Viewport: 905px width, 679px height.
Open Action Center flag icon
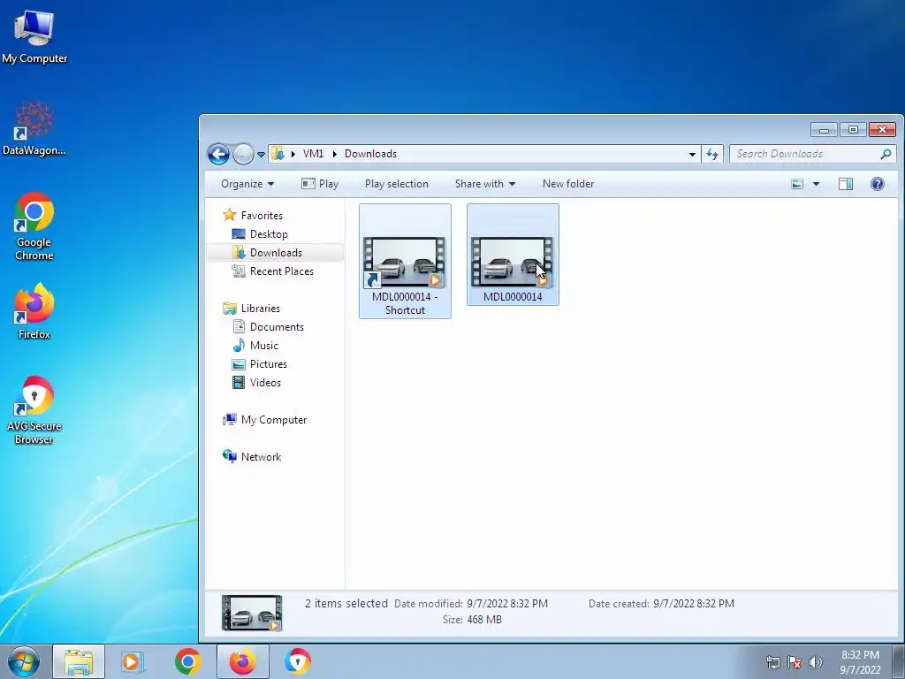tap(795, 662)
